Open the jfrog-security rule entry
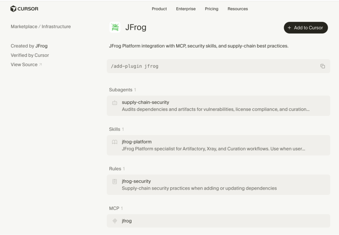 click(218, 184)
